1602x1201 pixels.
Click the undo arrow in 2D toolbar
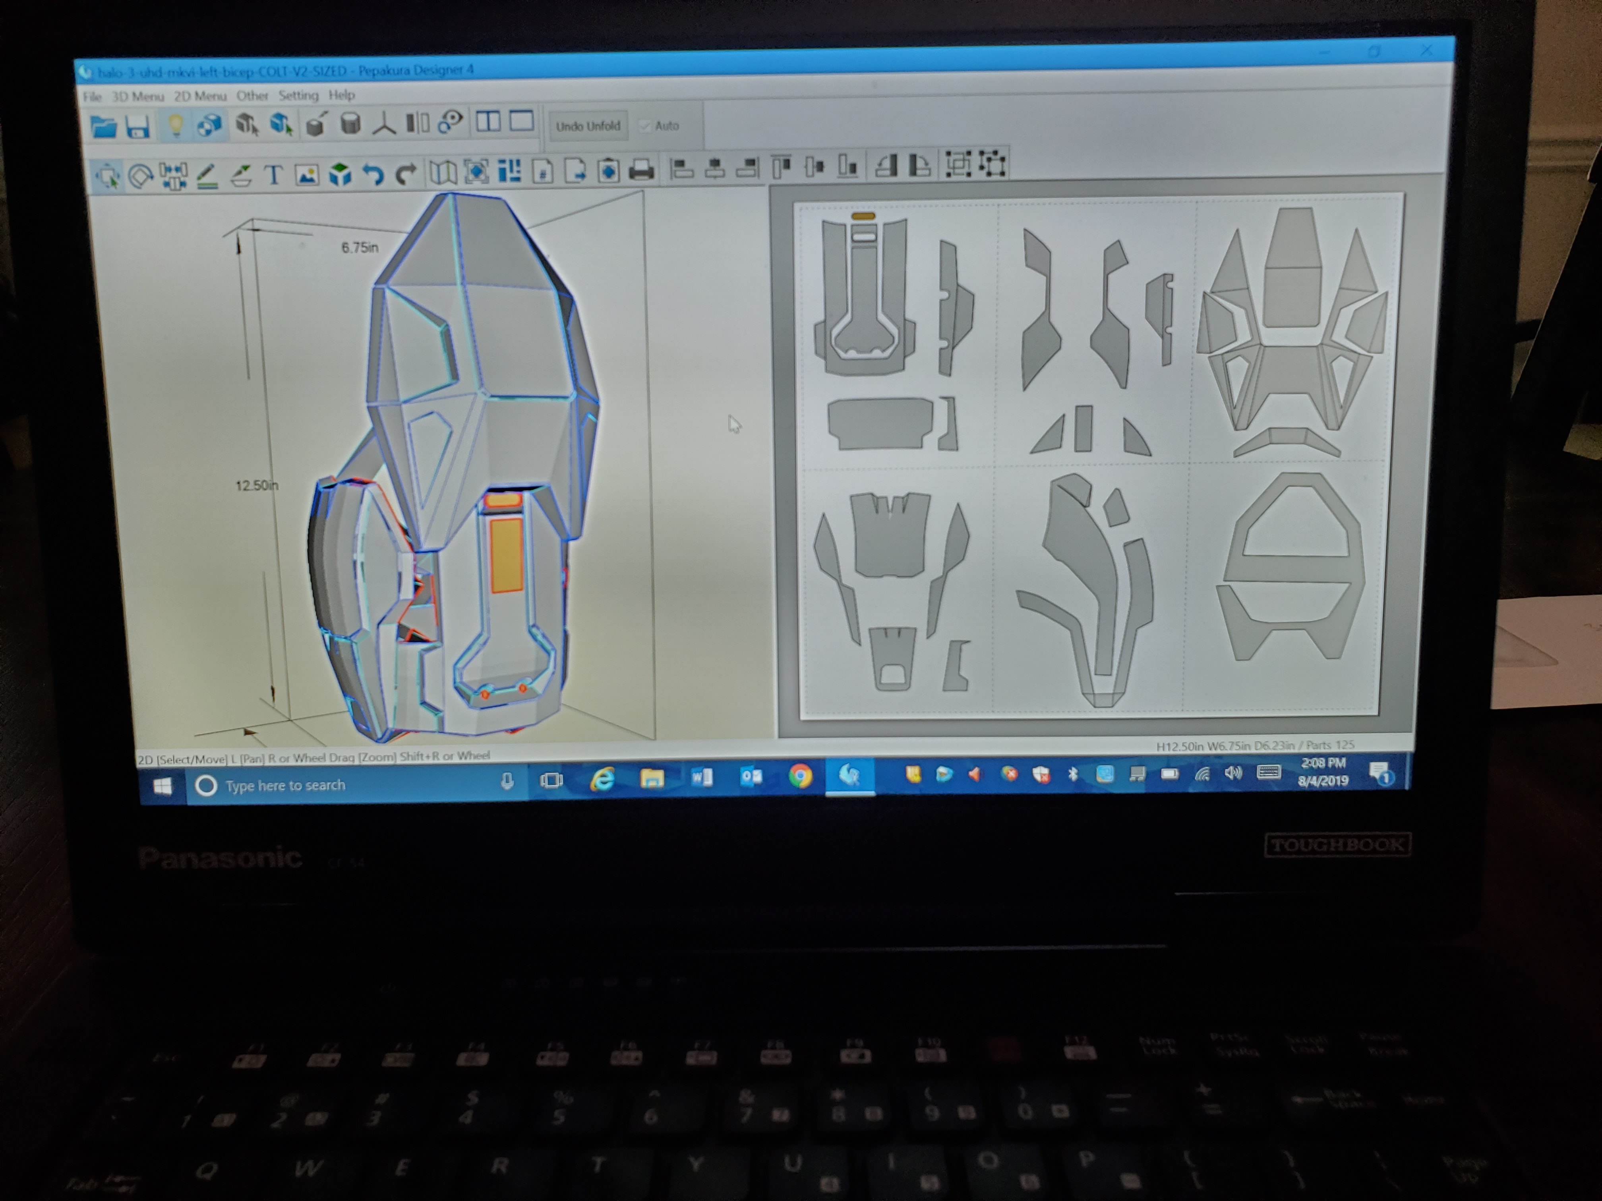[x=373, y=174]
